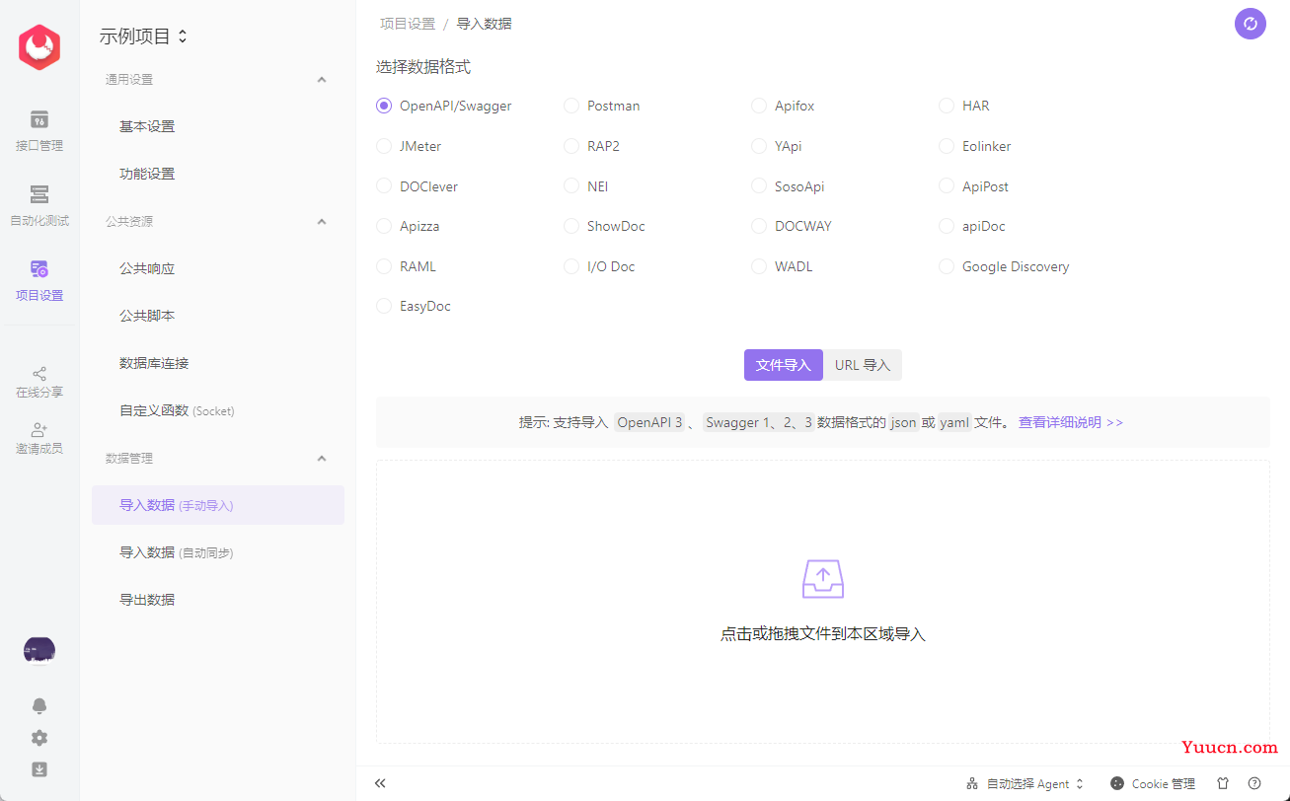Open 导入数据 (自动同步) menu item

click(217, 552)
